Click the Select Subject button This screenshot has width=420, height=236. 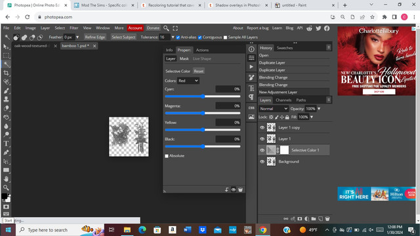(x=123, y=37)
